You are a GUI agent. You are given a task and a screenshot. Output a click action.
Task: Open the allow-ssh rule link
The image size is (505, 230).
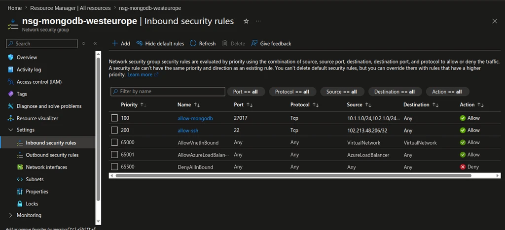187,131
